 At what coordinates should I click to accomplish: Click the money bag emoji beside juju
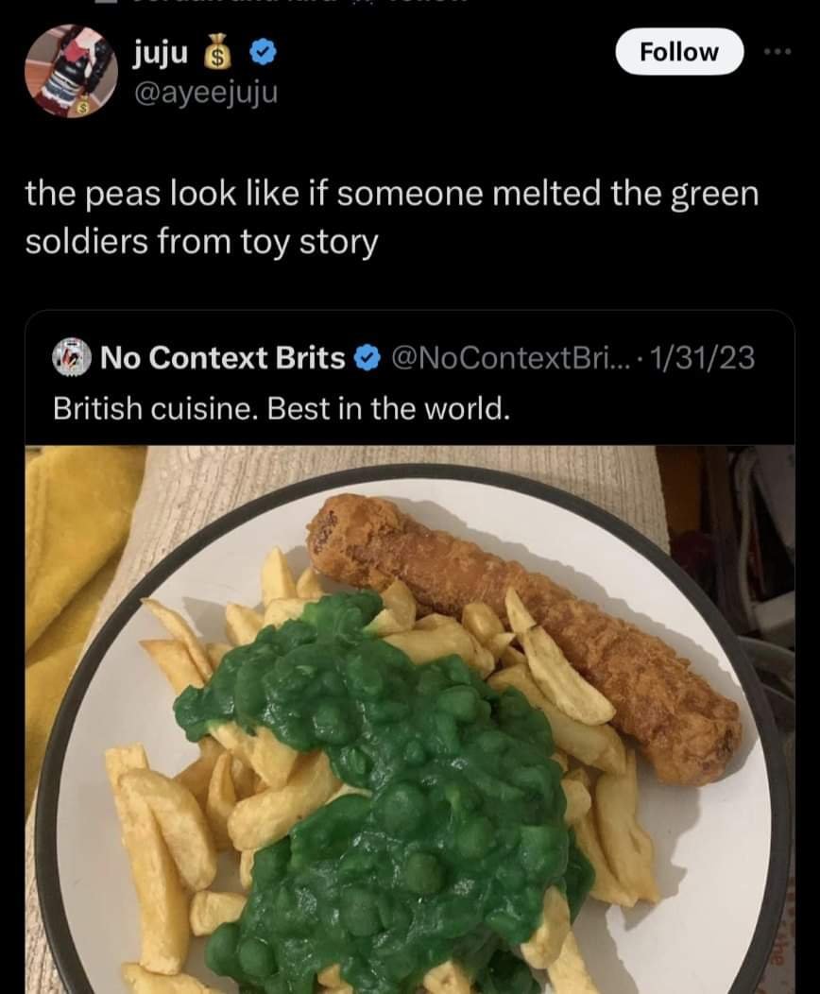(x=216, y=52)
